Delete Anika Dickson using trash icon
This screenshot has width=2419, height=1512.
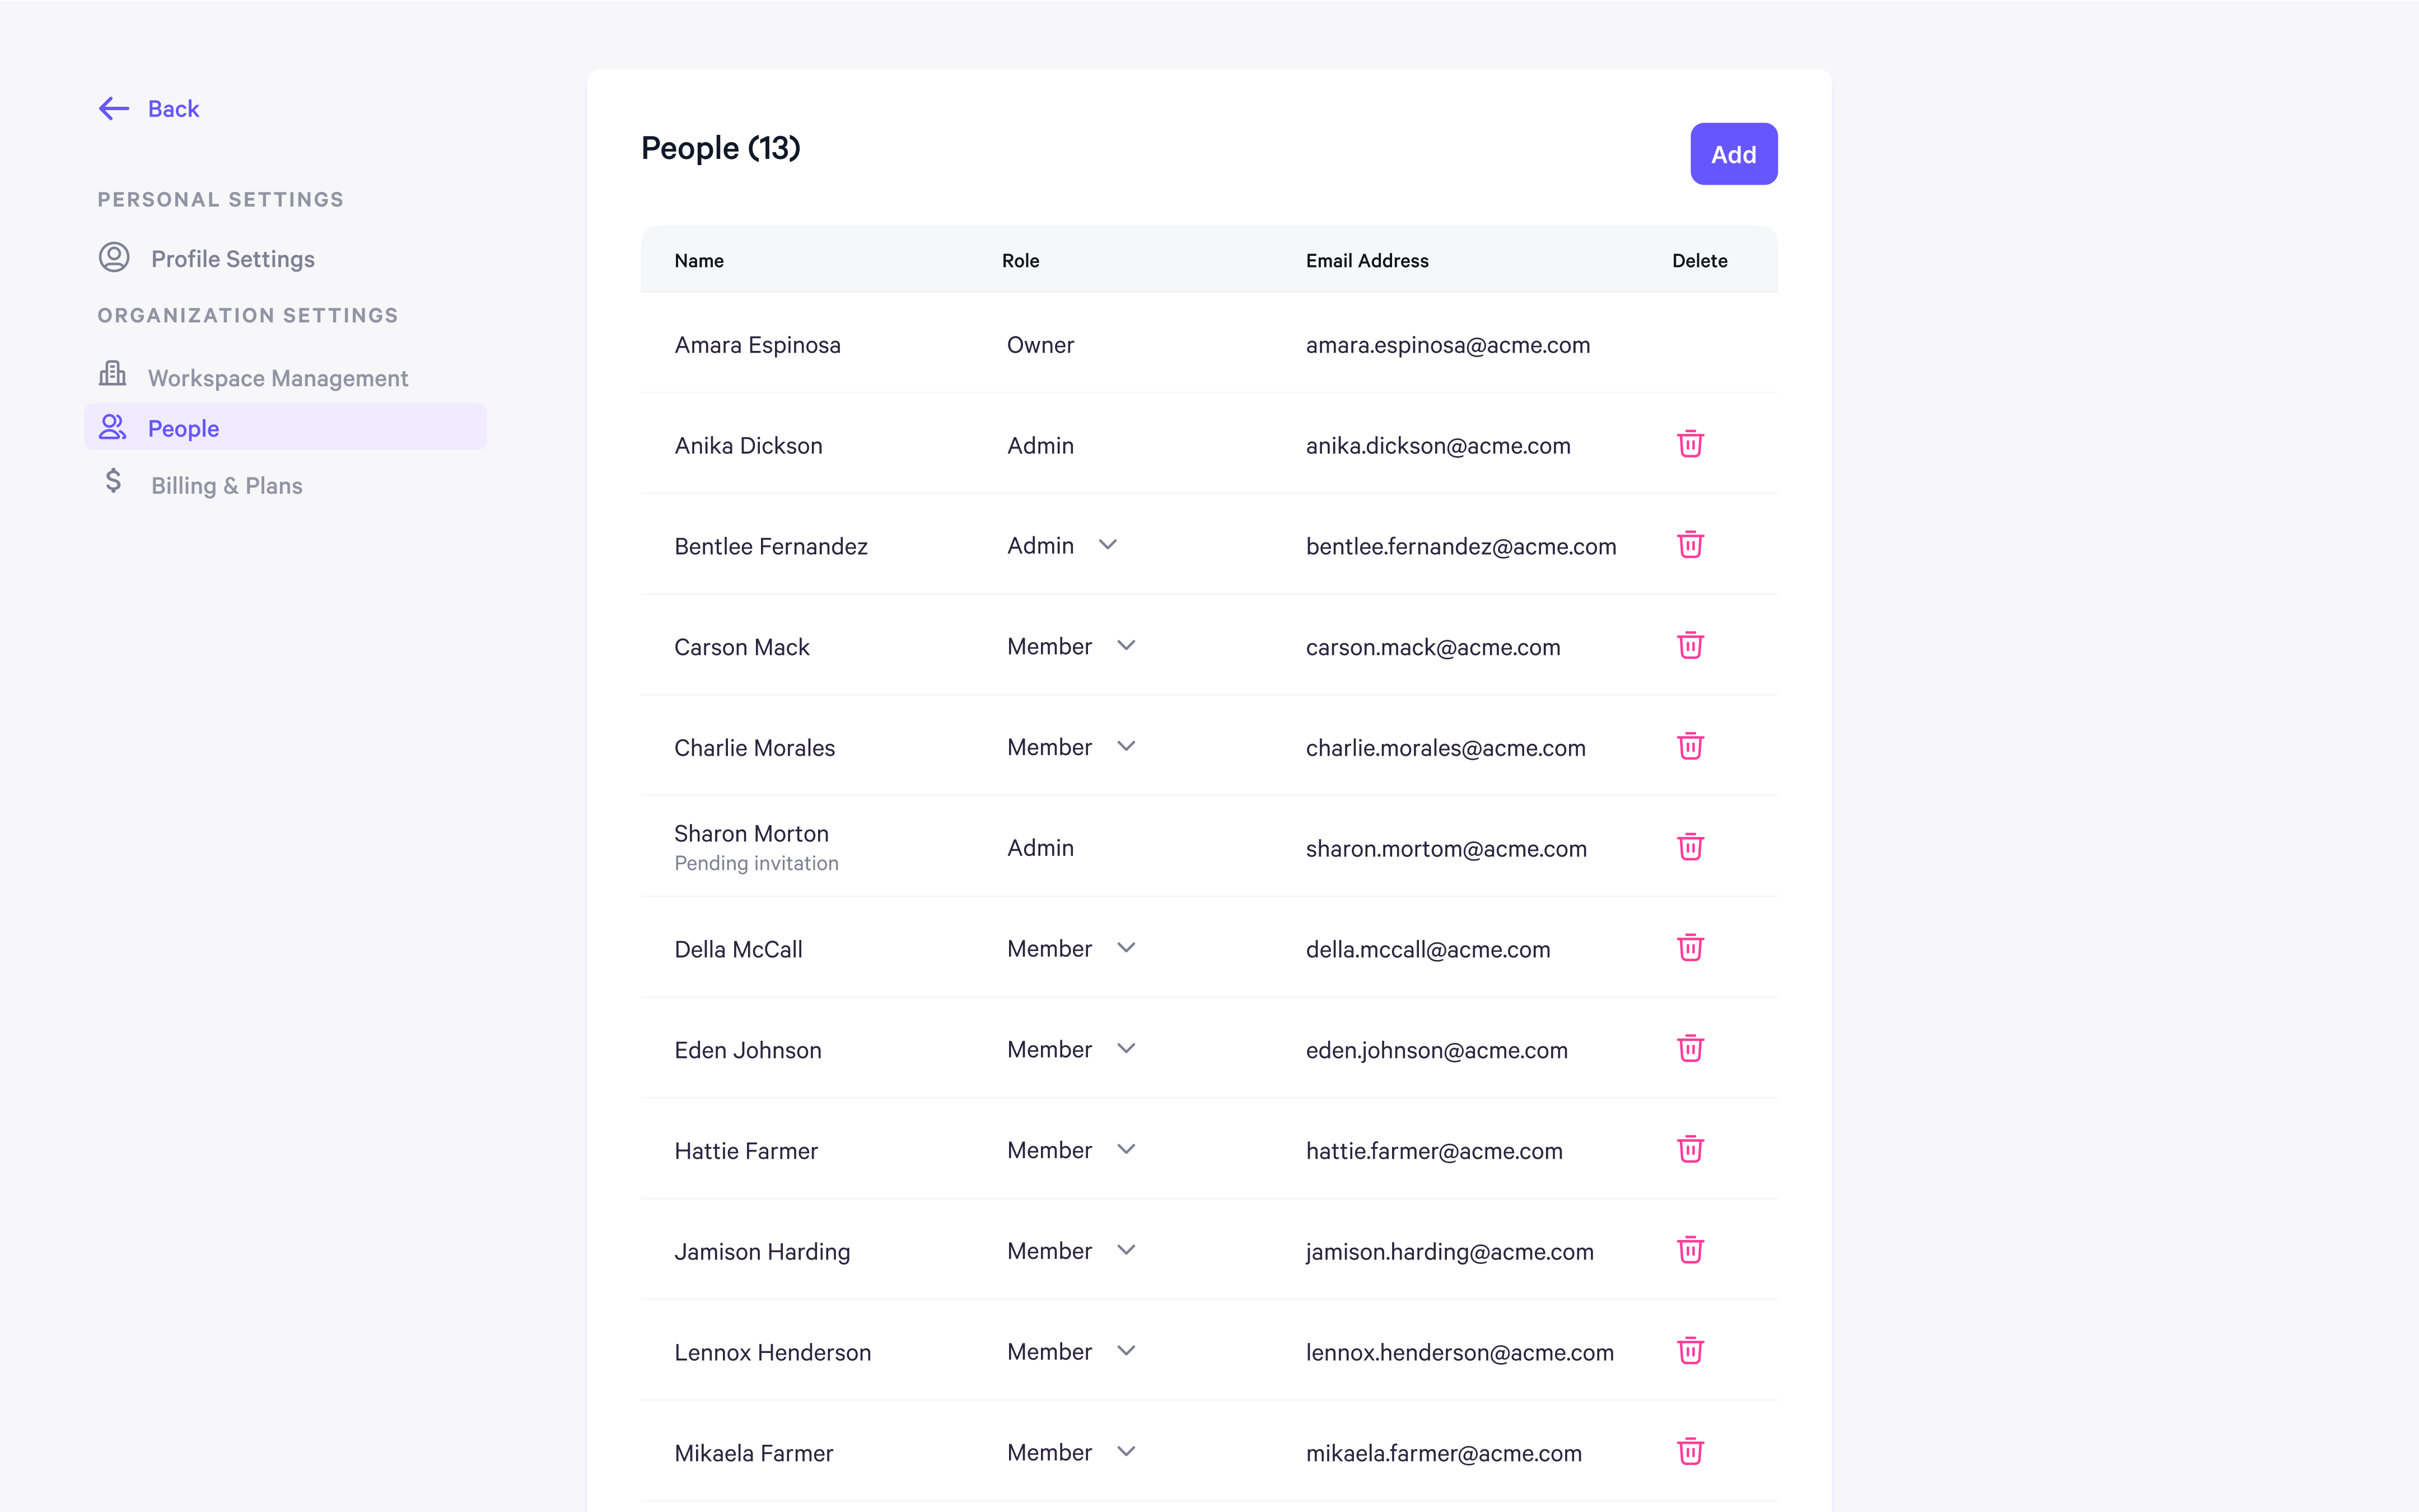(1690, 444)
